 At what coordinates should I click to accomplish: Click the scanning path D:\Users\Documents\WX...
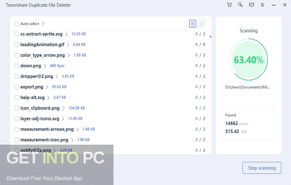point(248,87)
